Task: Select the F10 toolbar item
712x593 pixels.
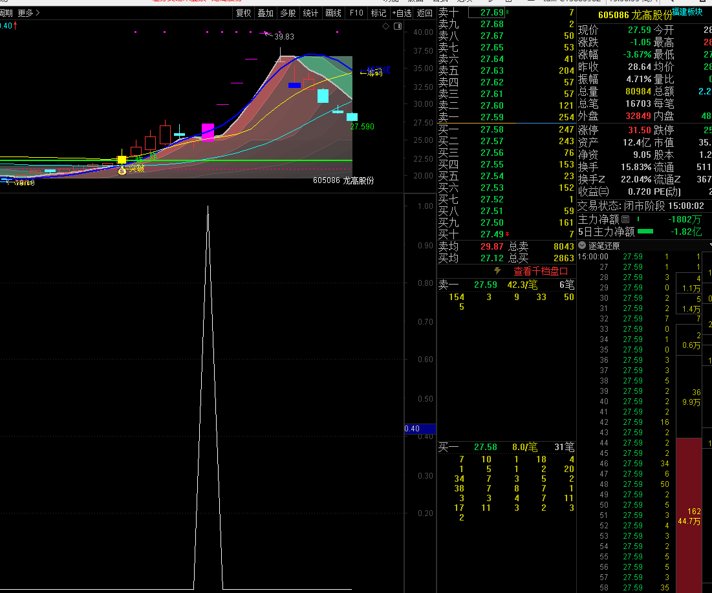Action: coord(356,12)
